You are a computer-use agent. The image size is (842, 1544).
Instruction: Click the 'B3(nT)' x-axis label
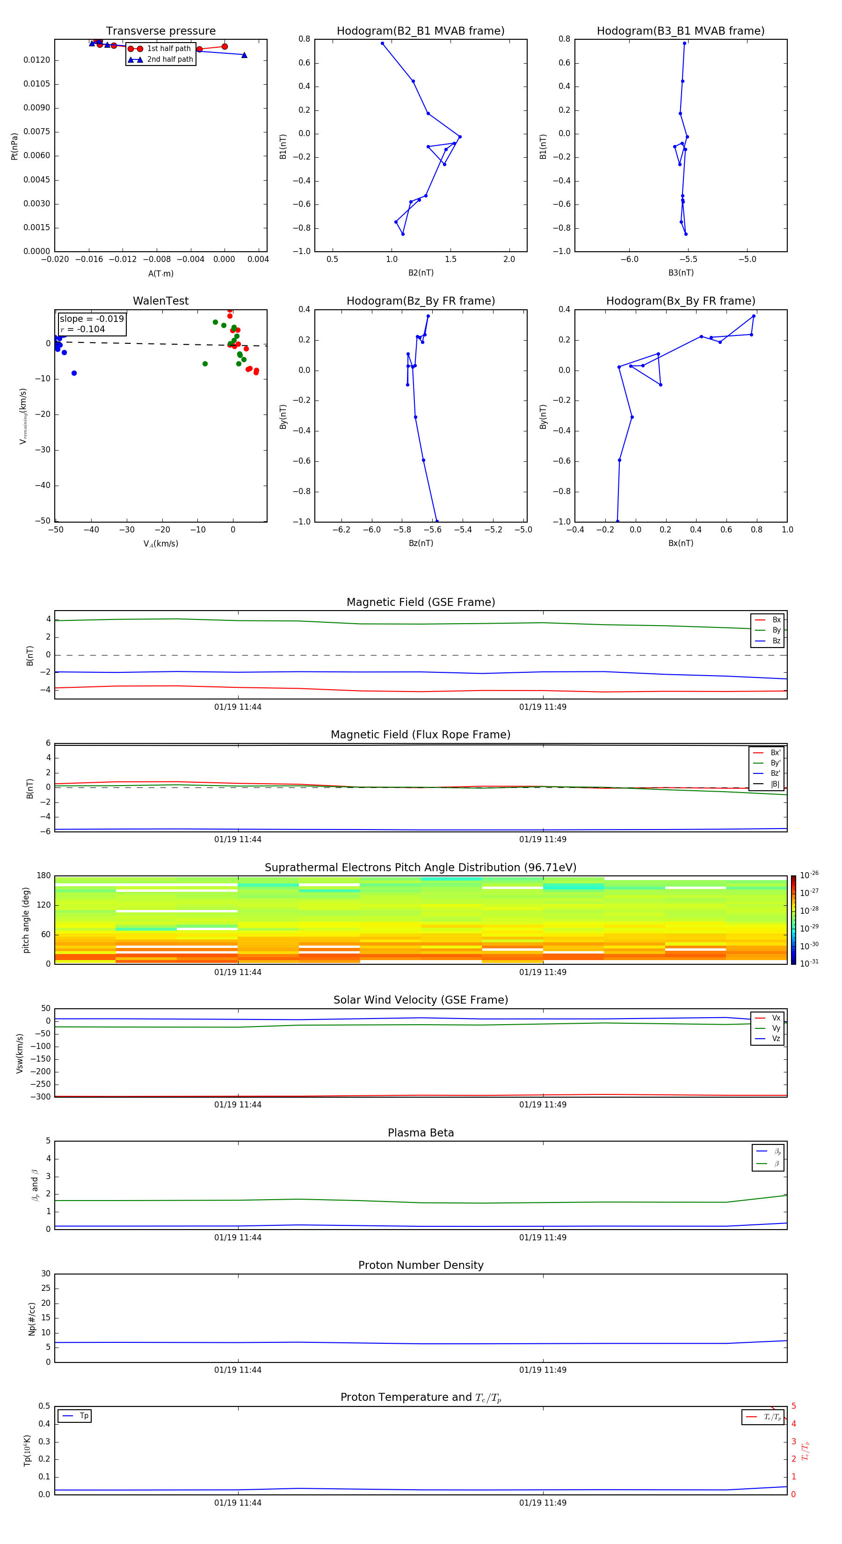[681, 273]
